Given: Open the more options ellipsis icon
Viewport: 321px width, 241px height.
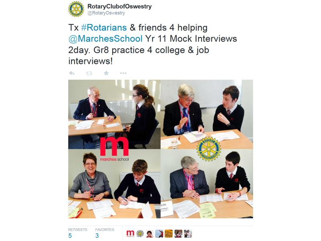Looking at the screenshot, I should [123, 73].
